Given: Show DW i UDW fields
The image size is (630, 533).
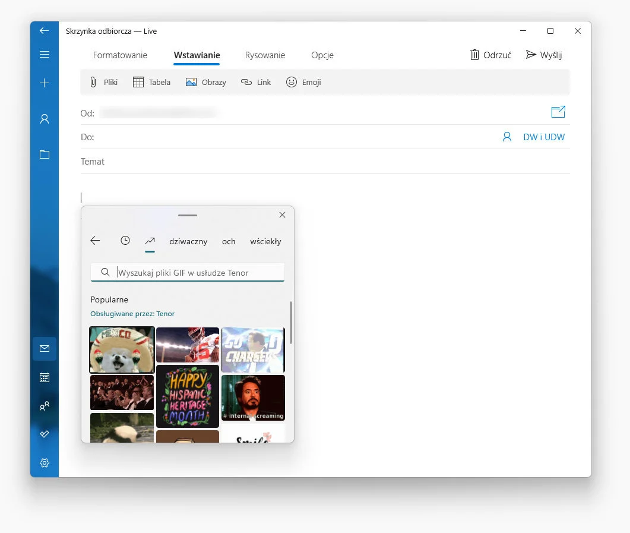Looking at the screenshot, I should pos(544,137).
